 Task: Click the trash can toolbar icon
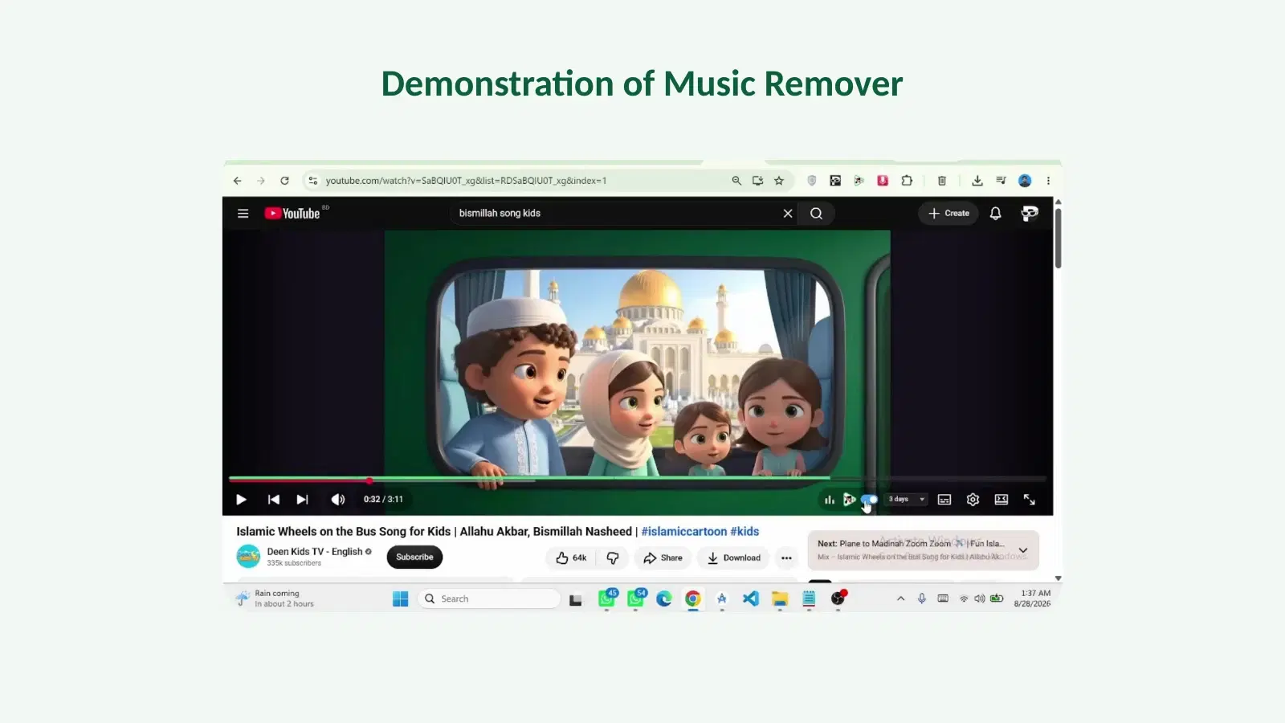tap(942, 181)
